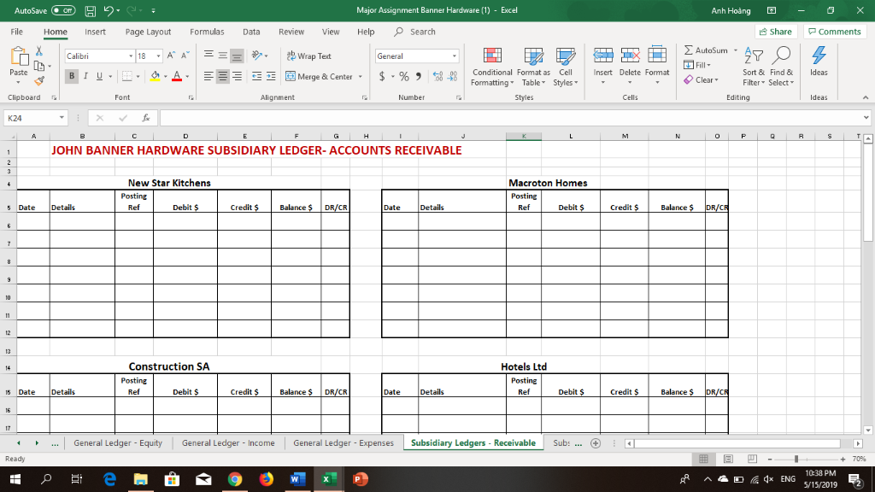875x492 pixels.
Task: Open the Conditional Formatting options
Action: [492, 68]
